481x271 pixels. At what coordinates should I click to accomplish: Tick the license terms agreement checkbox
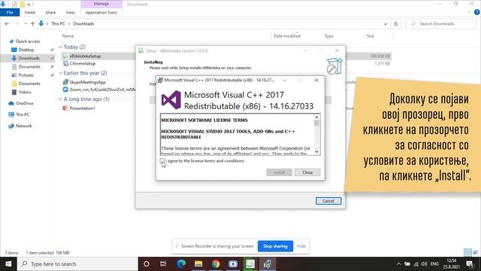(x=162, y=160)
